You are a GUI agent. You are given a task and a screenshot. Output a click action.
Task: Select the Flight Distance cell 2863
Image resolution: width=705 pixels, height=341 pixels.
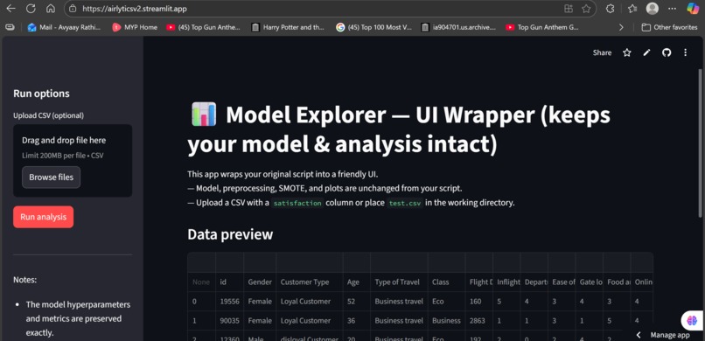point(479,321)
